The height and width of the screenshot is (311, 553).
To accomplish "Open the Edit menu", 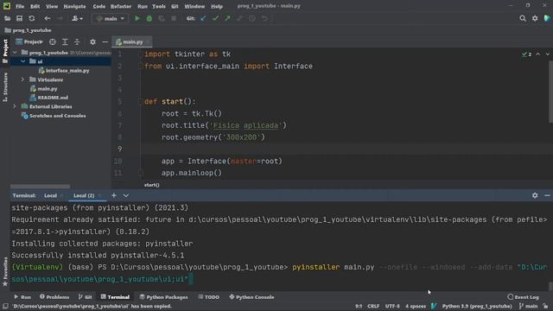I will tap(35, 6).
